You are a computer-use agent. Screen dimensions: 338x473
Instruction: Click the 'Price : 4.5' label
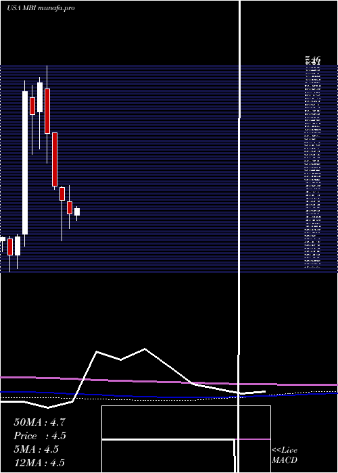pyautogui.click(x=39, y=436)
